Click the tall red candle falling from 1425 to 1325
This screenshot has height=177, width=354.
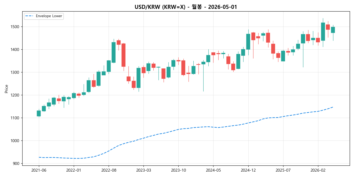pyautogui.click(x=123, y=55)
